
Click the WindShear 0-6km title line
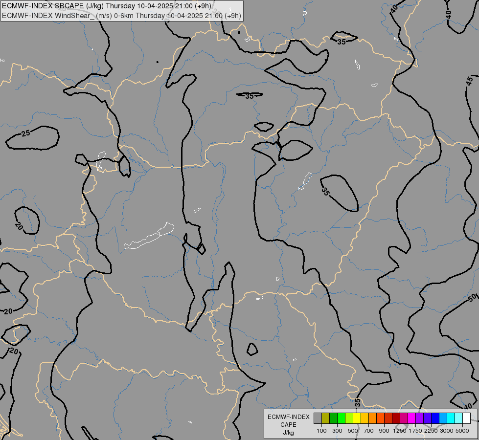[x=121, y=16]
